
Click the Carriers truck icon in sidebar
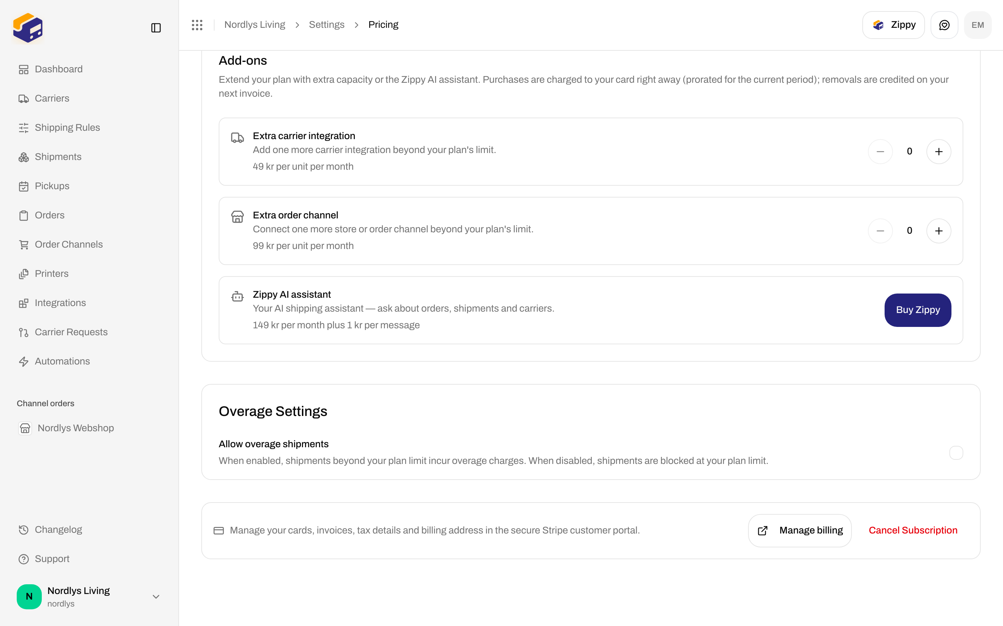pyautogui.click(x=24, y=98)
